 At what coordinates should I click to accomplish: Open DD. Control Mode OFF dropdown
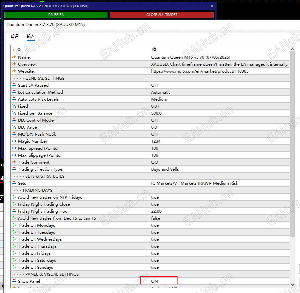(x=220, y=120)
